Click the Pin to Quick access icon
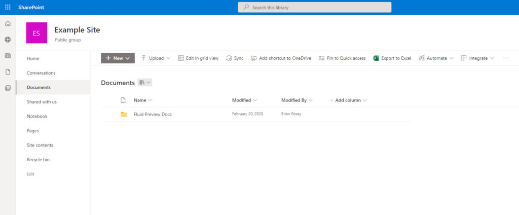 click(x=322, y=58)
